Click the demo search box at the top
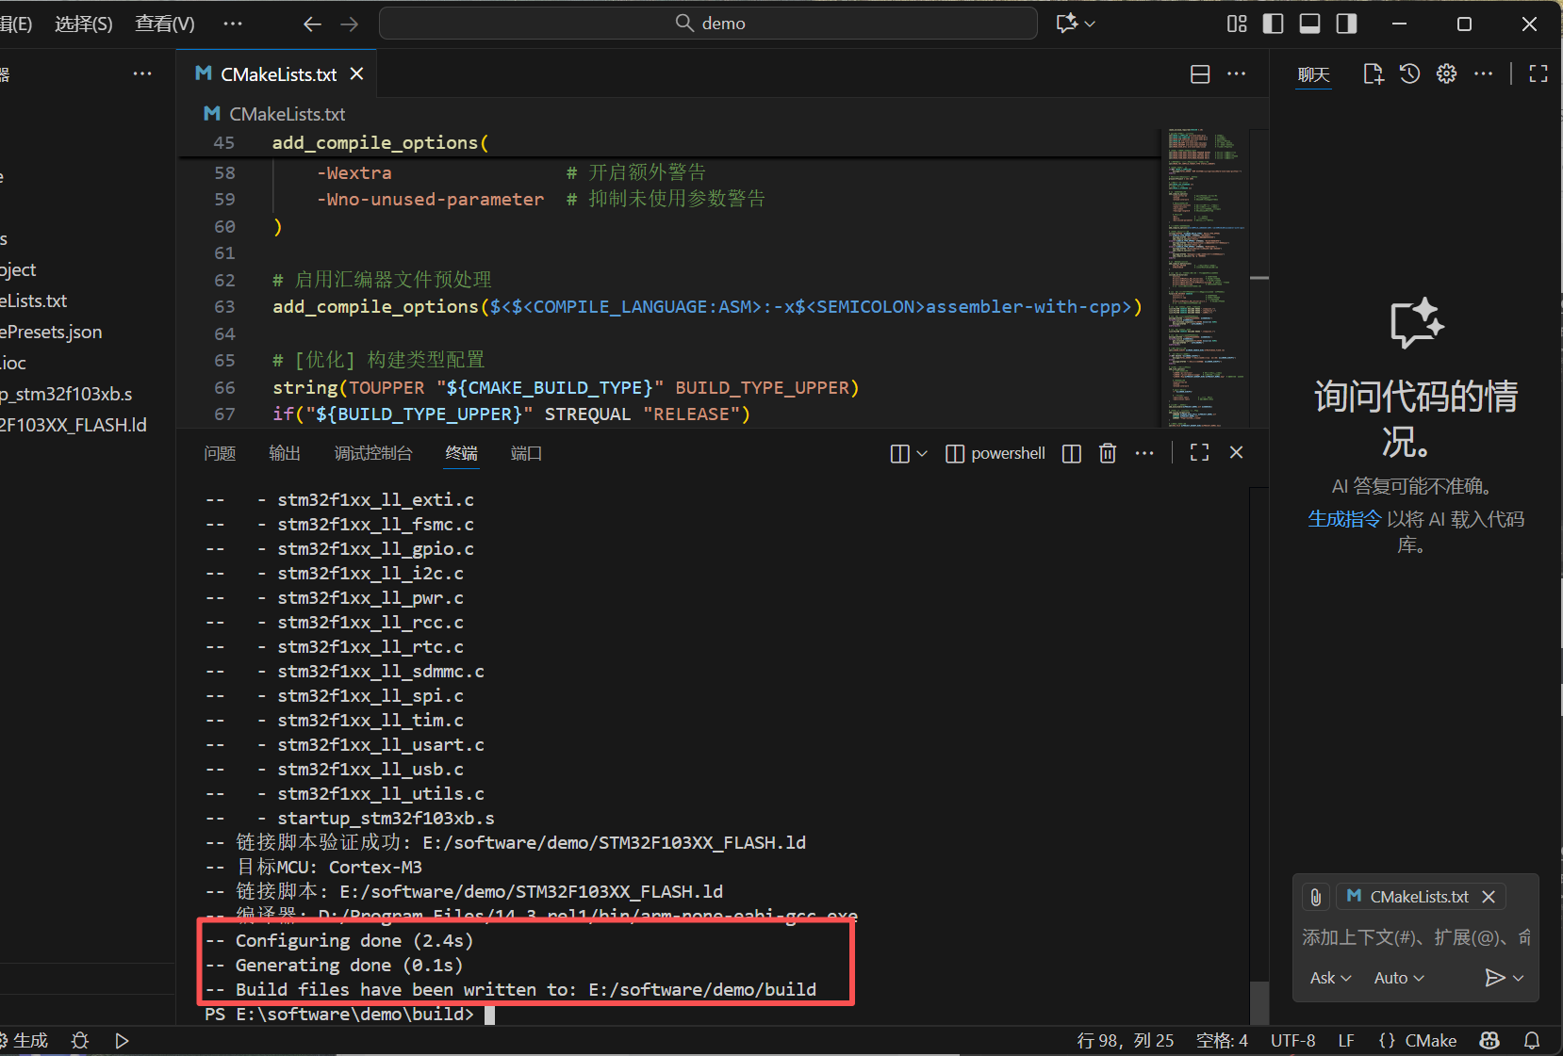Image resolution: width=1563 pixels, height=1056 pixels. (707, 23)
